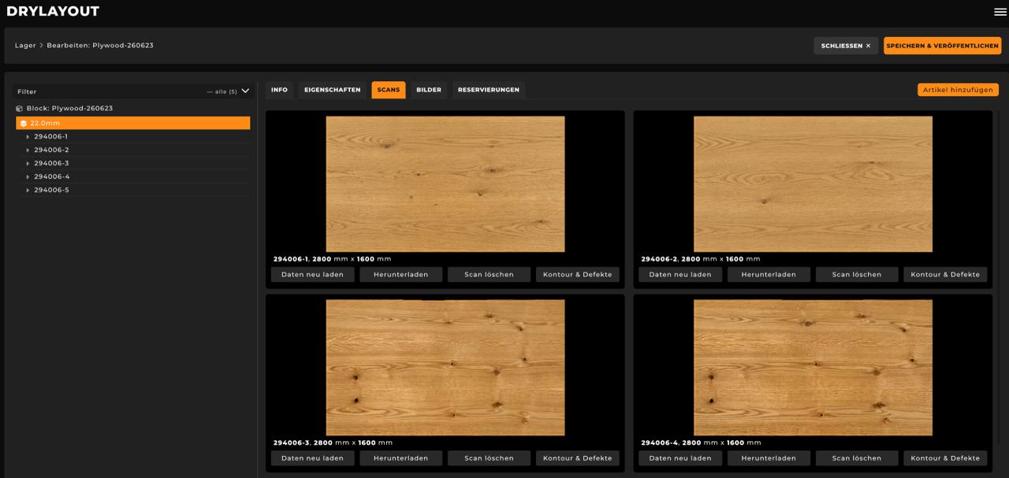Open the hamburger menu icon

pyautogui.click(x=1000, y=12)
